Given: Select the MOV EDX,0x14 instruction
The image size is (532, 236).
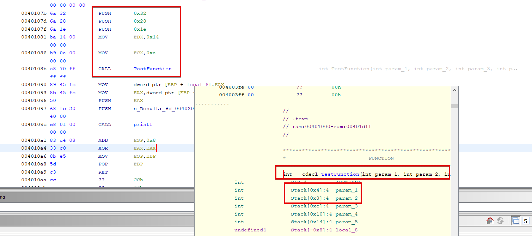Looking at the screenshot, I should [x=116, y=37].
